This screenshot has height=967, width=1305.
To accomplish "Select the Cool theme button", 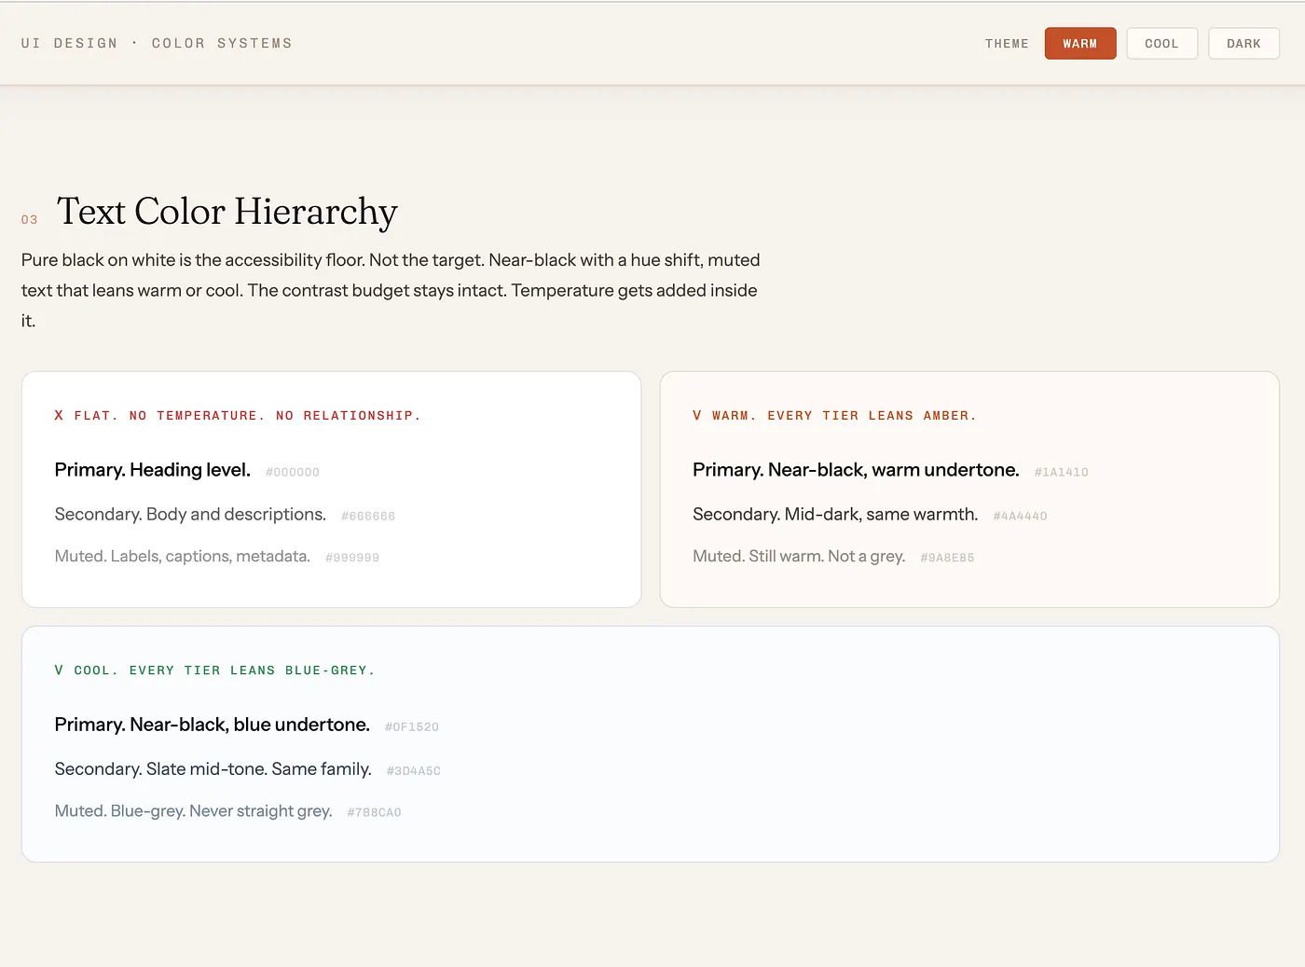I will point(1161,44).
